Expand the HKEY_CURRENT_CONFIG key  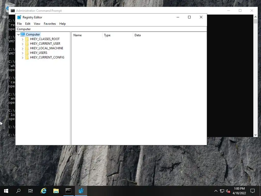coord(22,58)
